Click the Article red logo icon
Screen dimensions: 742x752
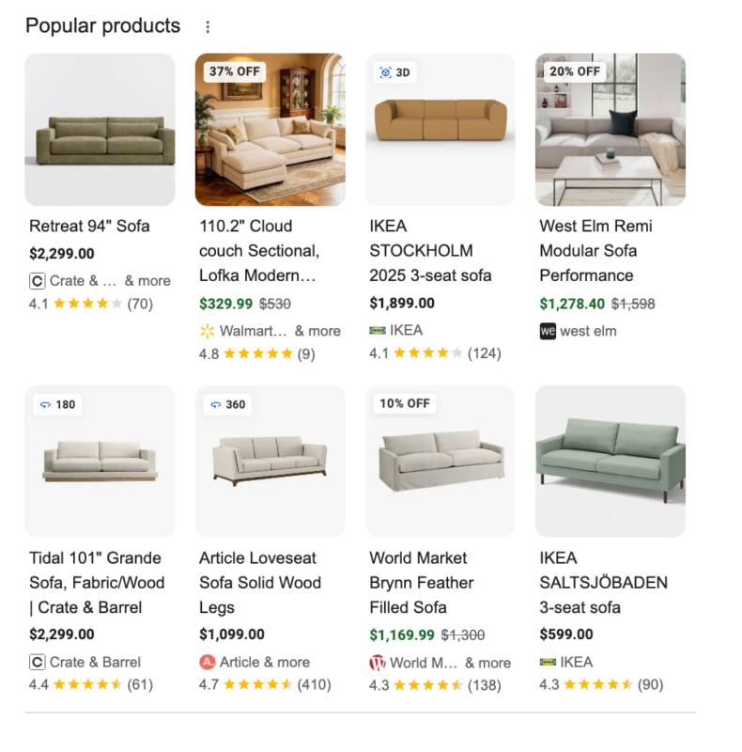tap(207, 662)
